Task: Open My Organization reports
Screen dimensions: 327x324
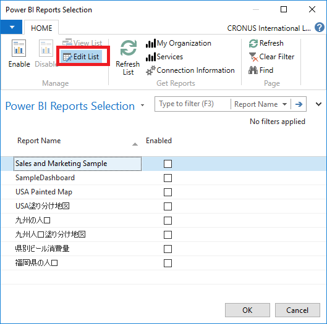Action: [179, 43]
